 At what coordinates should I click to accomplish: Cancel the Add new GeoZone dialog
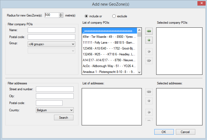tap(185, 132)
